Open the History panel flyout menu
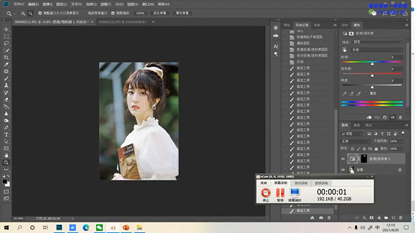415x233 pixels. pos(335,25)
